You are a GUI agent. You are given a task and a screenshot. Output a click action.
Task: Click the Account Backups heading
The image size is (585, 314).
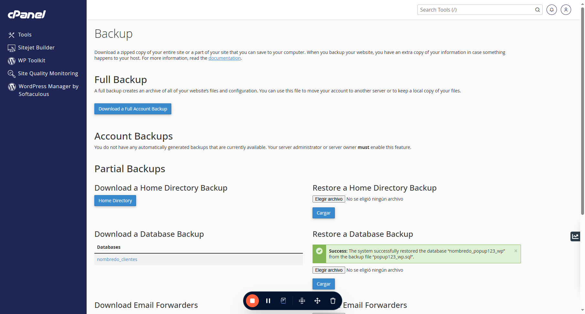tap(133, 136)
